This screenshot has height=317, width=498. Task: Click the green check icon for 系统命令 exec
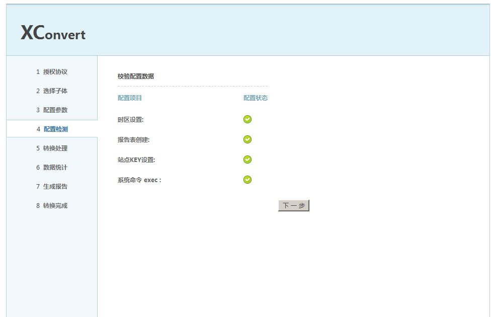pyautogui.click(x=247, y=180)
